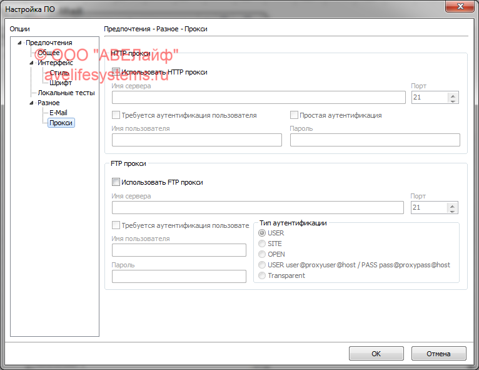
Task: Click the HTTP Имя сервера field
Action: [x=258, y=97]
